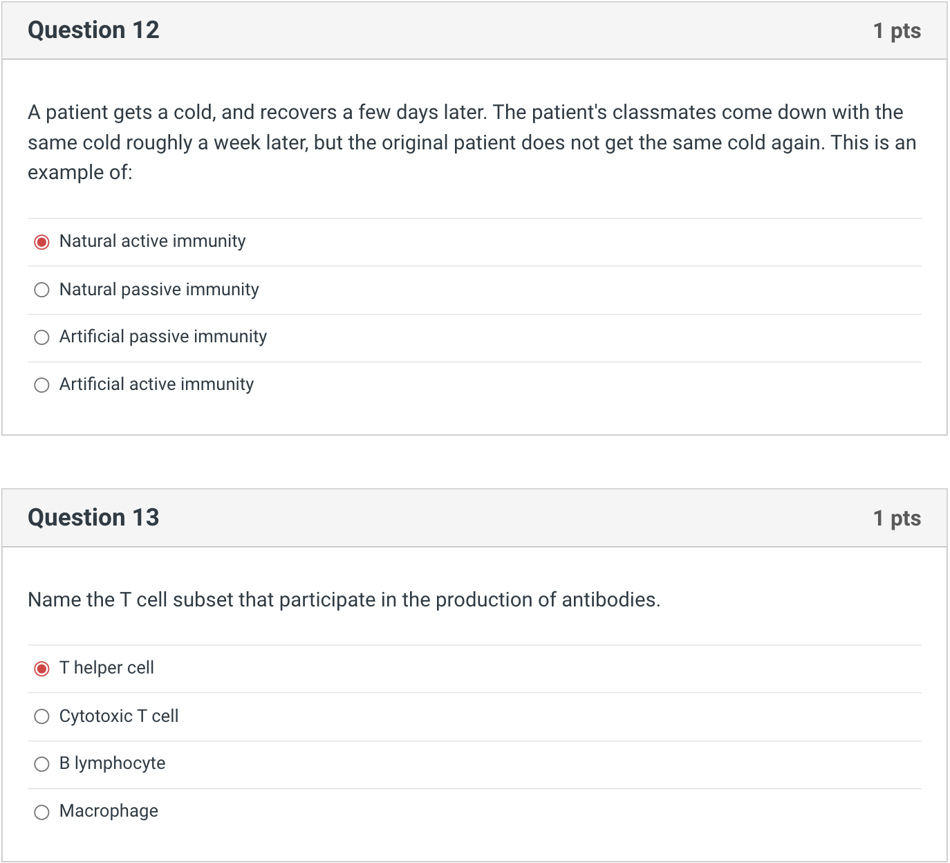Click the "Artificial active immunity" answer label text
This screenshot has width=950, height=863.
[156, 384]
